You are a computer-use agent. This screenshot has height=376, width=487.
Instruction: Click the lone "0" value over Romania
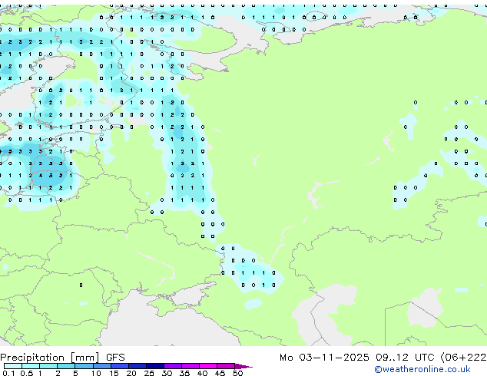pyautogui.click(x=81, y=285)
